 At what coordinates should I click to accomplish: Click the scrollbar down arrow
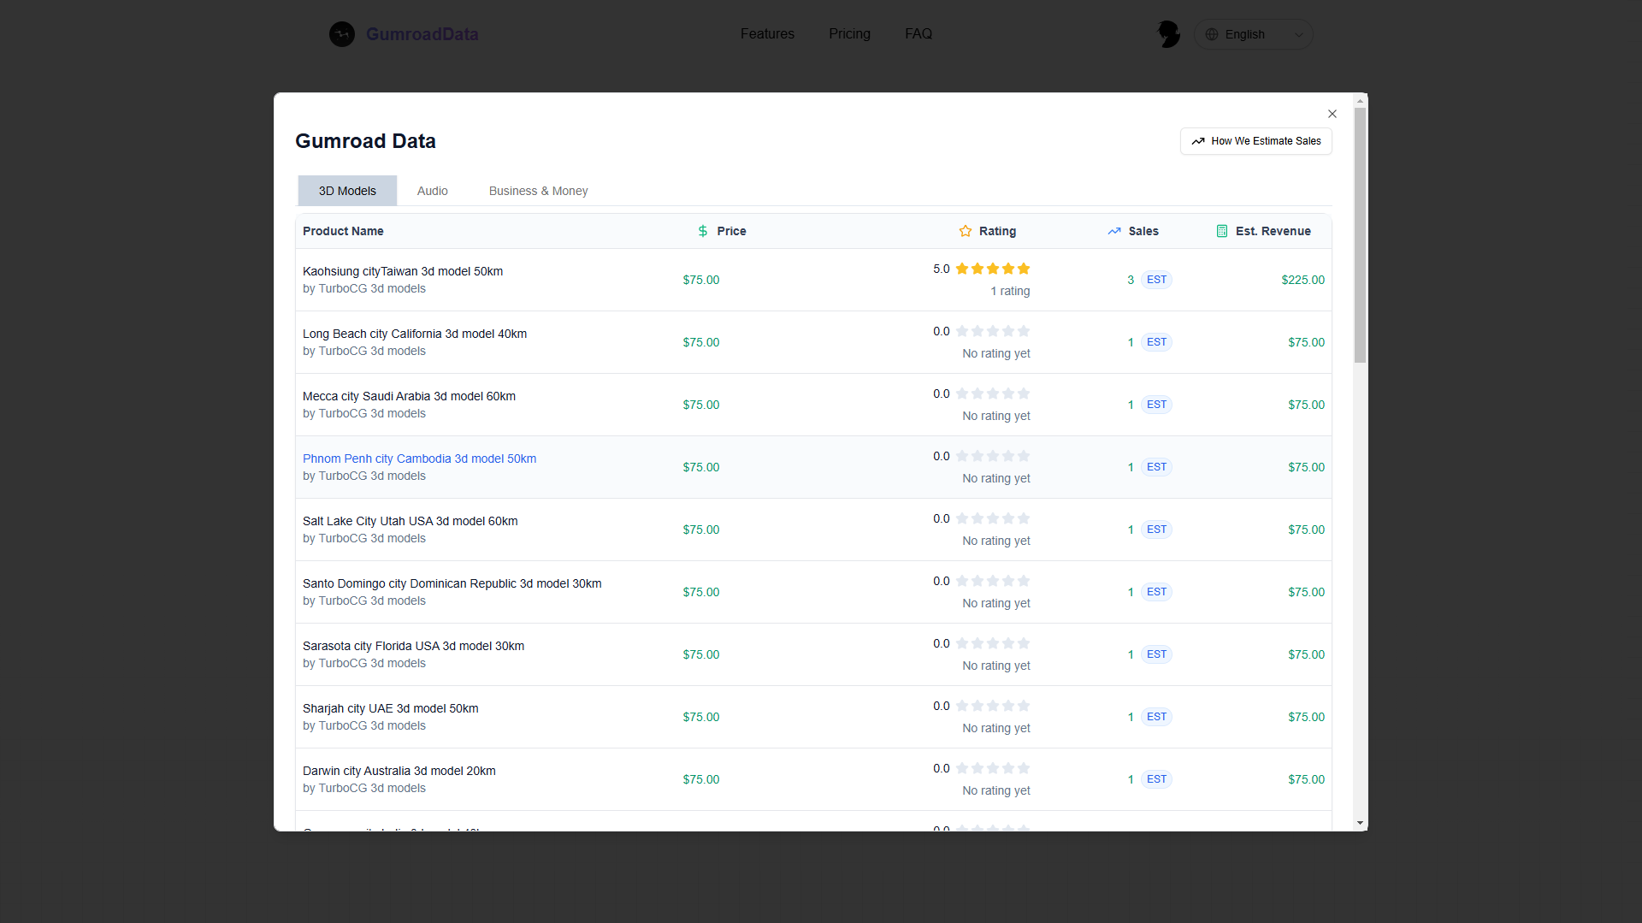pos(1360,823)
